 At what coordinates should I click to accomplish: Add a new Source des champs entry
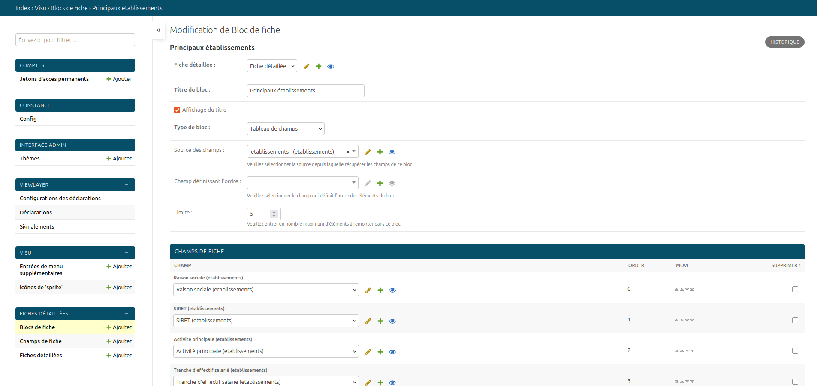click(x=380, y=152)
